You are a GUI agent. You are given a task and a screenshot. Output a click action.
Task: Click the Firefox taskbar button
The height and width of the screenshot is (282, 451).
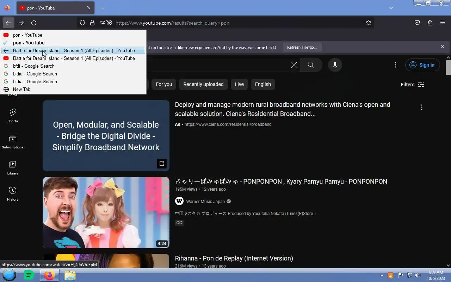point(49,275)
